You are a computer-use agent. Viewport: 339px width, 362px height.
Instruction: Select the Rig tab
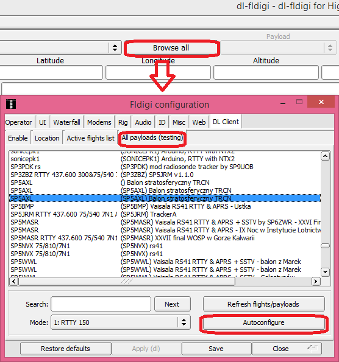123,122
